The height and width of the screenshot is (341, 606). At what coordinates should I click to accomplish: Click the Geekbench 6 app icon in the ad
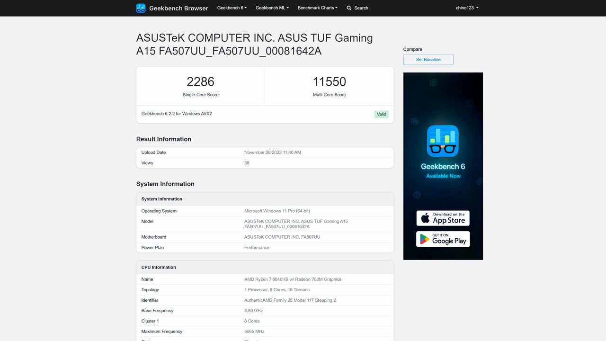click(x=443, y=141)
